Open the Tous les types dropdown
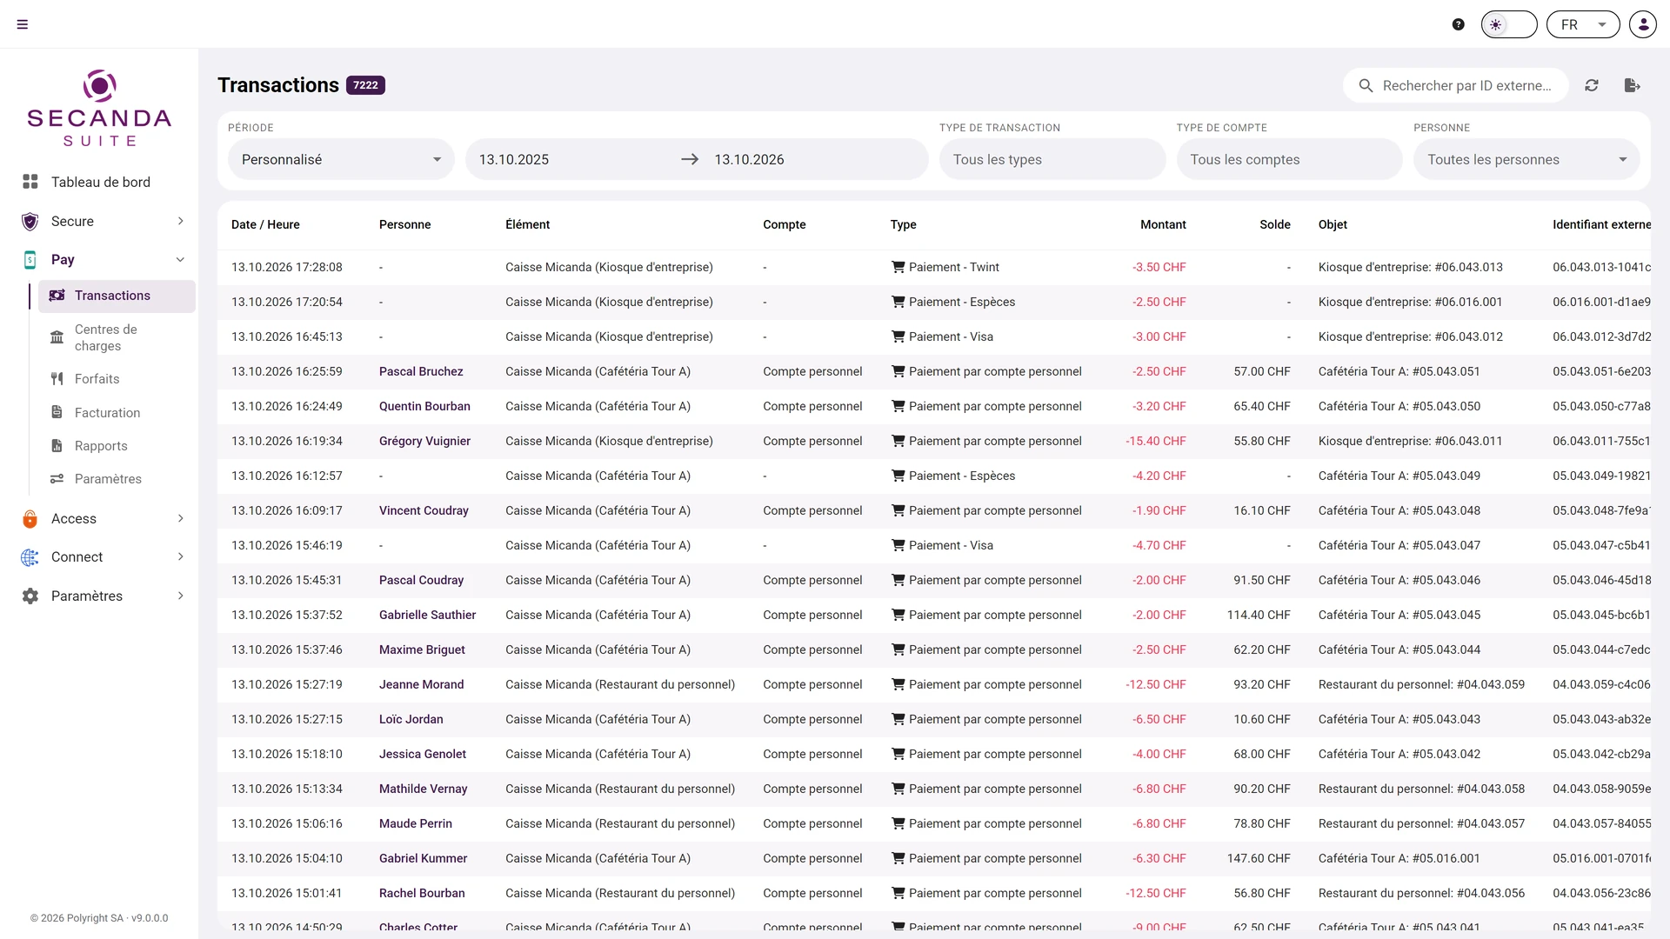 coord(1052,159)
